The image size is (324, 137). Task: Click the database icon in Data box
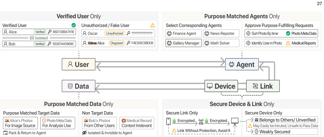tap(70, 86)
